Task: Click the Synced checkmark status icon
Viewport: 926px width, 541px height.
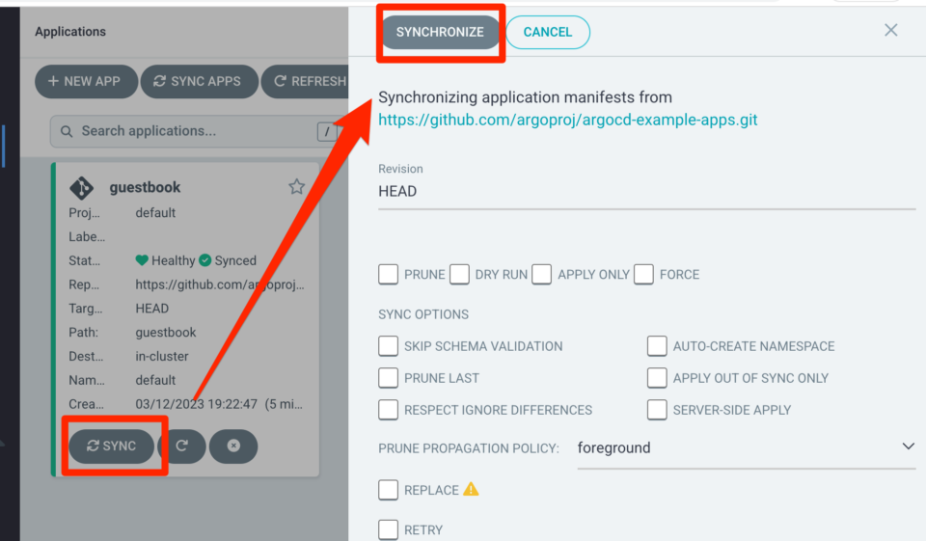Action: click(x=204, y=260)
